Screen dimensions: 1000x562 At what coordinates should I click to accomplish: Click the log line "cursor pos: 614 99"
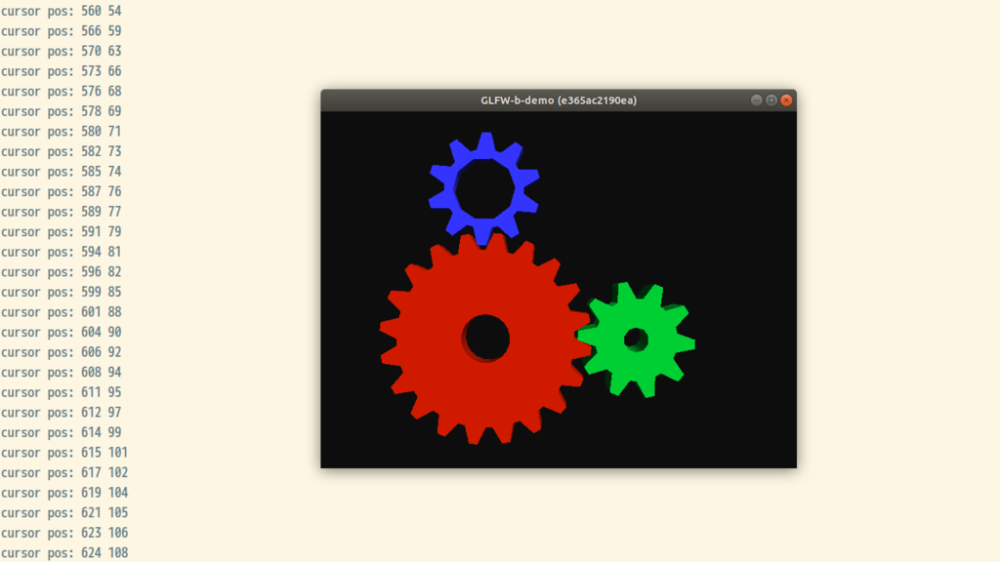click(x=62, y=432)
